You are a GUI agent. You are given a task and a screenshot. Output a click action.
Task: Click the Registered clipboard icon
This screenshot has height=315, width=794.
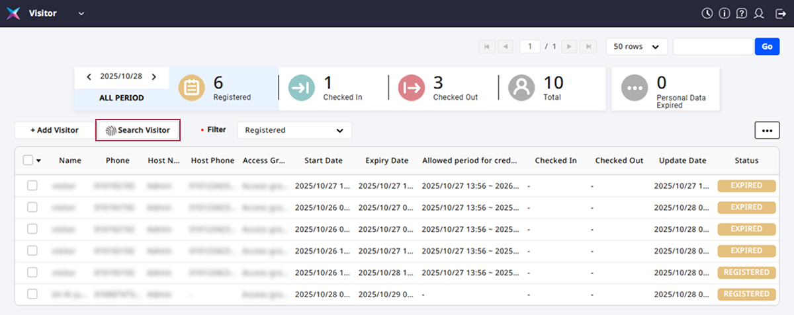tap(192, 88)
